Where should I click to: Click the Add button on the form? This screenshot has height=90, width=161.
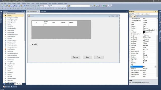pyautogui.click(x=88, y=57)
